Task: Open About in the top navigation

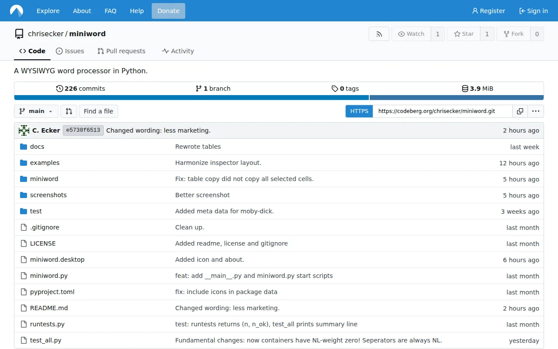Action: 82,11
